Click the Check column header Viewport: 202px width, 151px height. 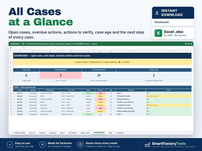tap(169, 90)
